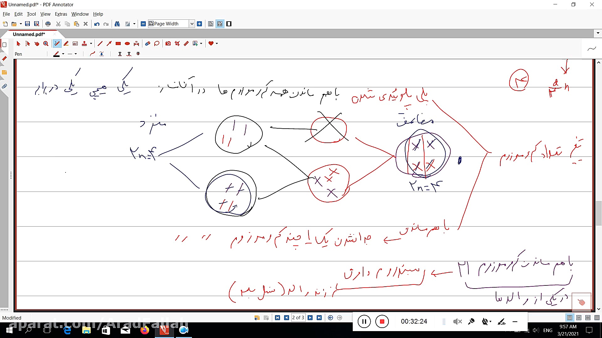Select the Marker highlighter tool

pyautogui.click(x=66, y=44)
